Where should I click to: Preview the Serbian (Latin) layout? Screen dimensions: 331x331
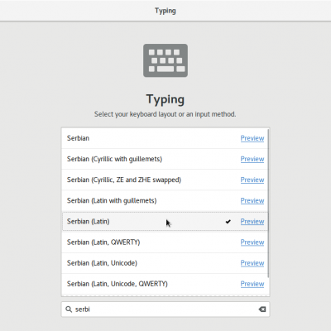click(x=252, y=222)
